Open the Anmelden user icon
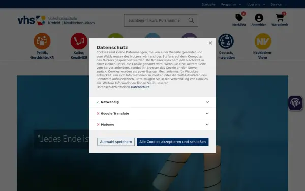The image size is (305, 191). coord(259,18)
